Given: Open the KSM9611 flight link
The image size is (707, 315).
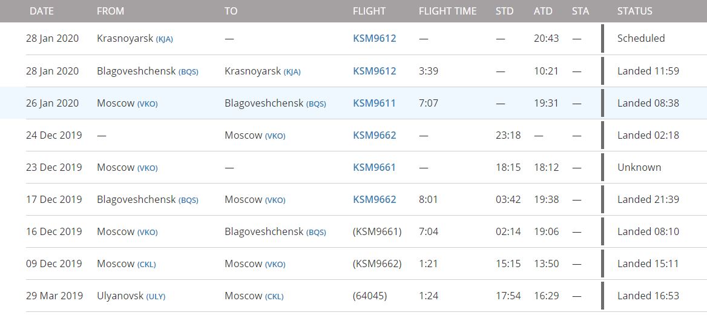Looking at the screenshot, I should (374, 103).
